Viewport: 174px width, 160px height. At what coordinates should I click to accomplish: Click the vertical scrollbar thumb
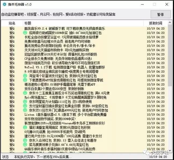pyautogui.click(x=170, y=55)
